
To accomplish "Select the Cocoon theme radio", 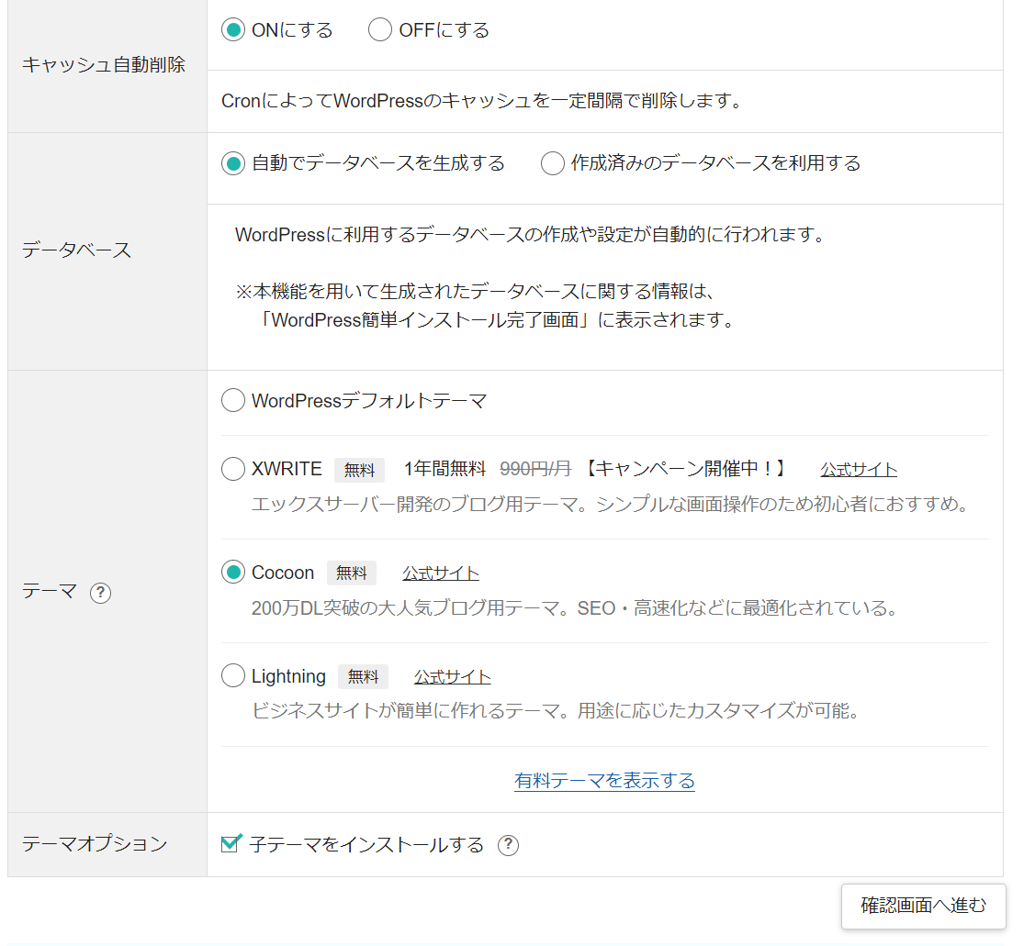I will [x=233, y=572].
